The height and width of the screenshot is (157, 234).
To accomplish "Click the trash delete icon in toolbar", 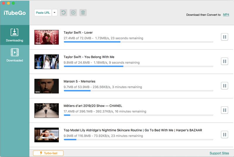I will (x=83, y=13).
